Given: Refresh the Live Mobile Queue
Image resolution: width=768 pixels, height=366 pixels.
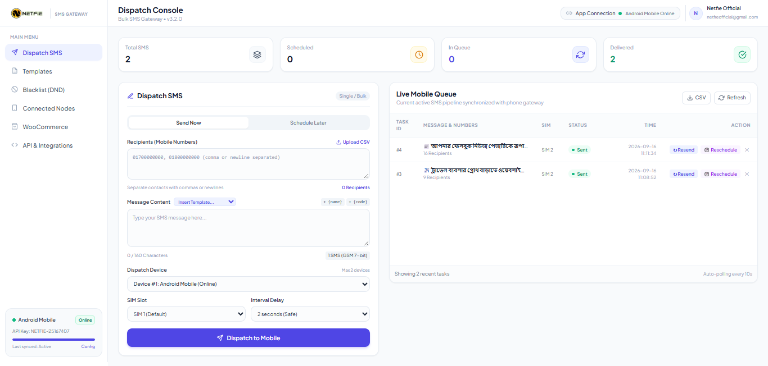Looking at the screenshot, I should (732, 98).
